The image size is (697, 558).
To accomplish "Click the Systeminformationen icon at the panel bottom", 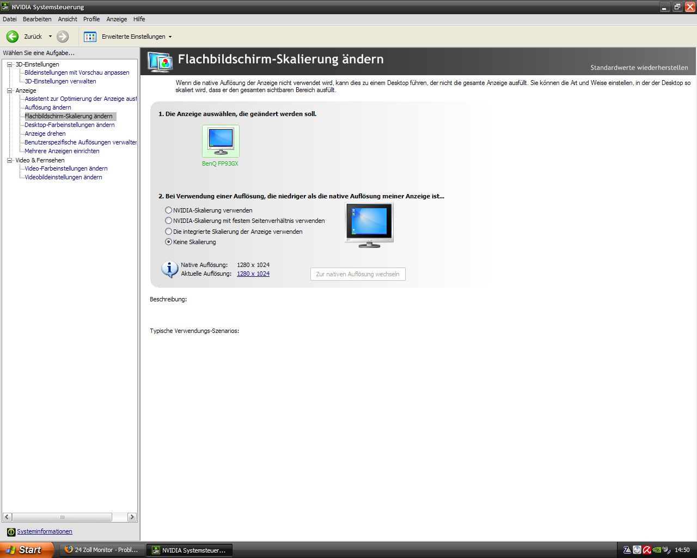I will tap(11, 532).
